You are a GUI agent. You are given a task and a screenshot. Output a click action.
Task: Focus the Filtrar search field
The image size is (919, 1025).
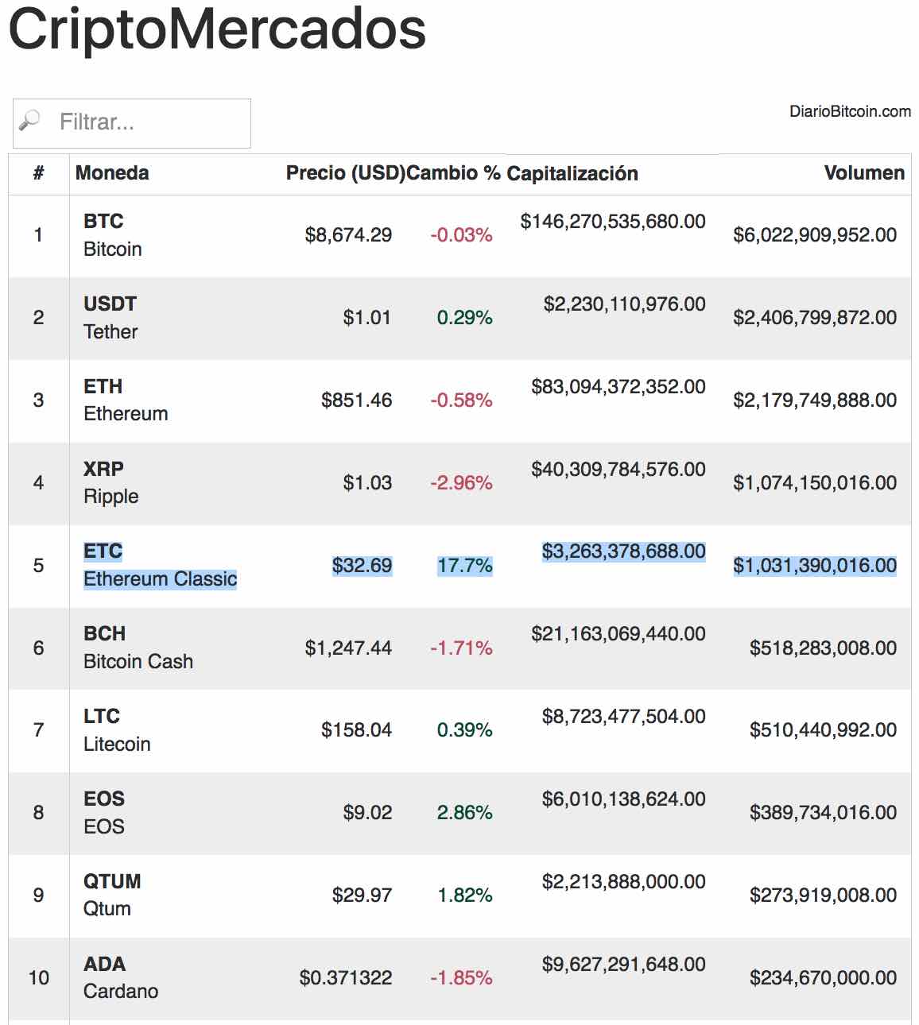click(132, 123)
